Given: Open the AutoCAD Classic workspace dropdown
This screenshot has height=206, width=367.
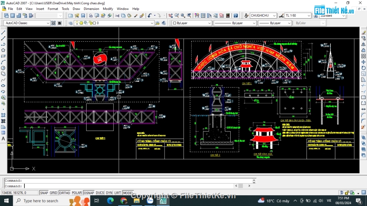Looking at the screenshot, I should pos(48,23).
